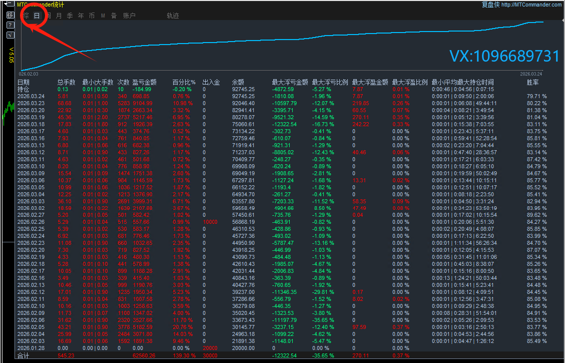This screenshot has height=363, width=565.
Task: Click the 移 move-panel icon
Action: [10, 15]
